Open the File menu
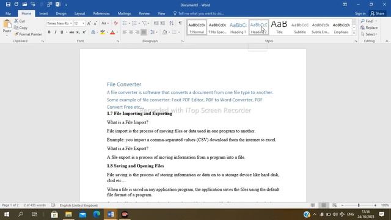 pos(8,13)
